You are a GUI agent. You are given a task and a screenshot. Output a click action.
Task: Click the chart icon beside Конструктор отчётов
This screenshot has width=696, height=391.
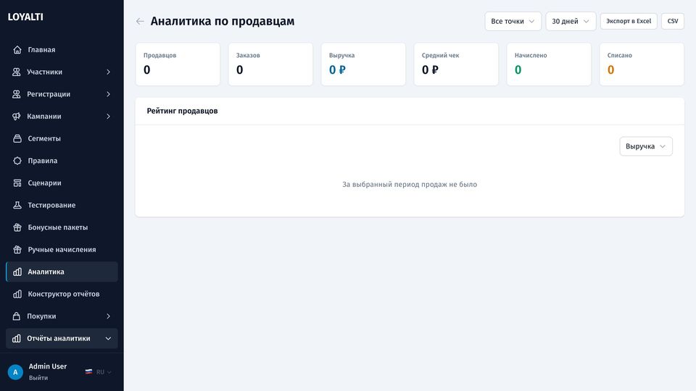17,294
